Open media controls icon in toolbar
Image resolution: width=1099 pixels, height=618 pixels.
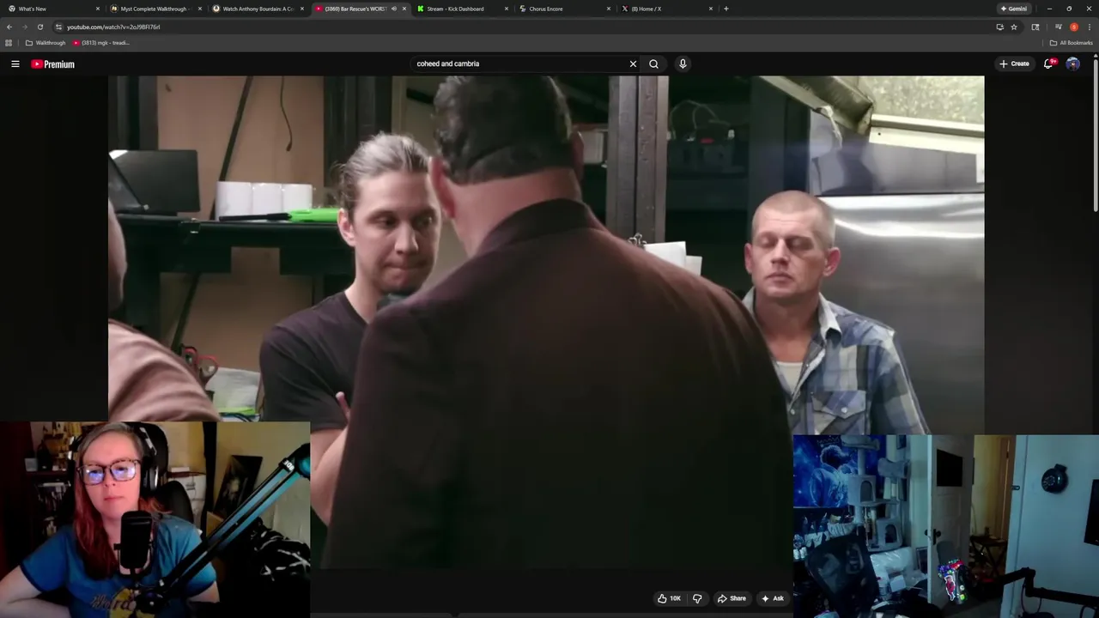point(1059,27)
